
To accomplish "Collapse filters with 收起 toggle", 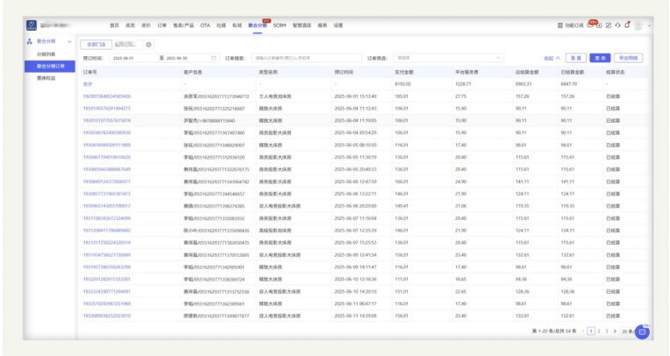I will click(x=552, y=58).
